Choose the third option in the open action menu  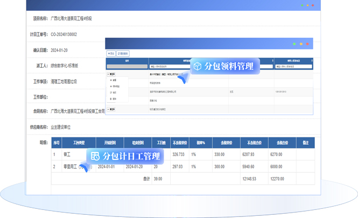[x=114, y=93]
